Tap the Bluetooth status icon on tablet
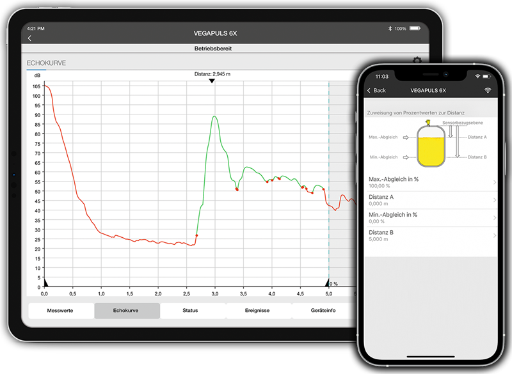Viewport: 512px width, 374px height. click(389, 29)
